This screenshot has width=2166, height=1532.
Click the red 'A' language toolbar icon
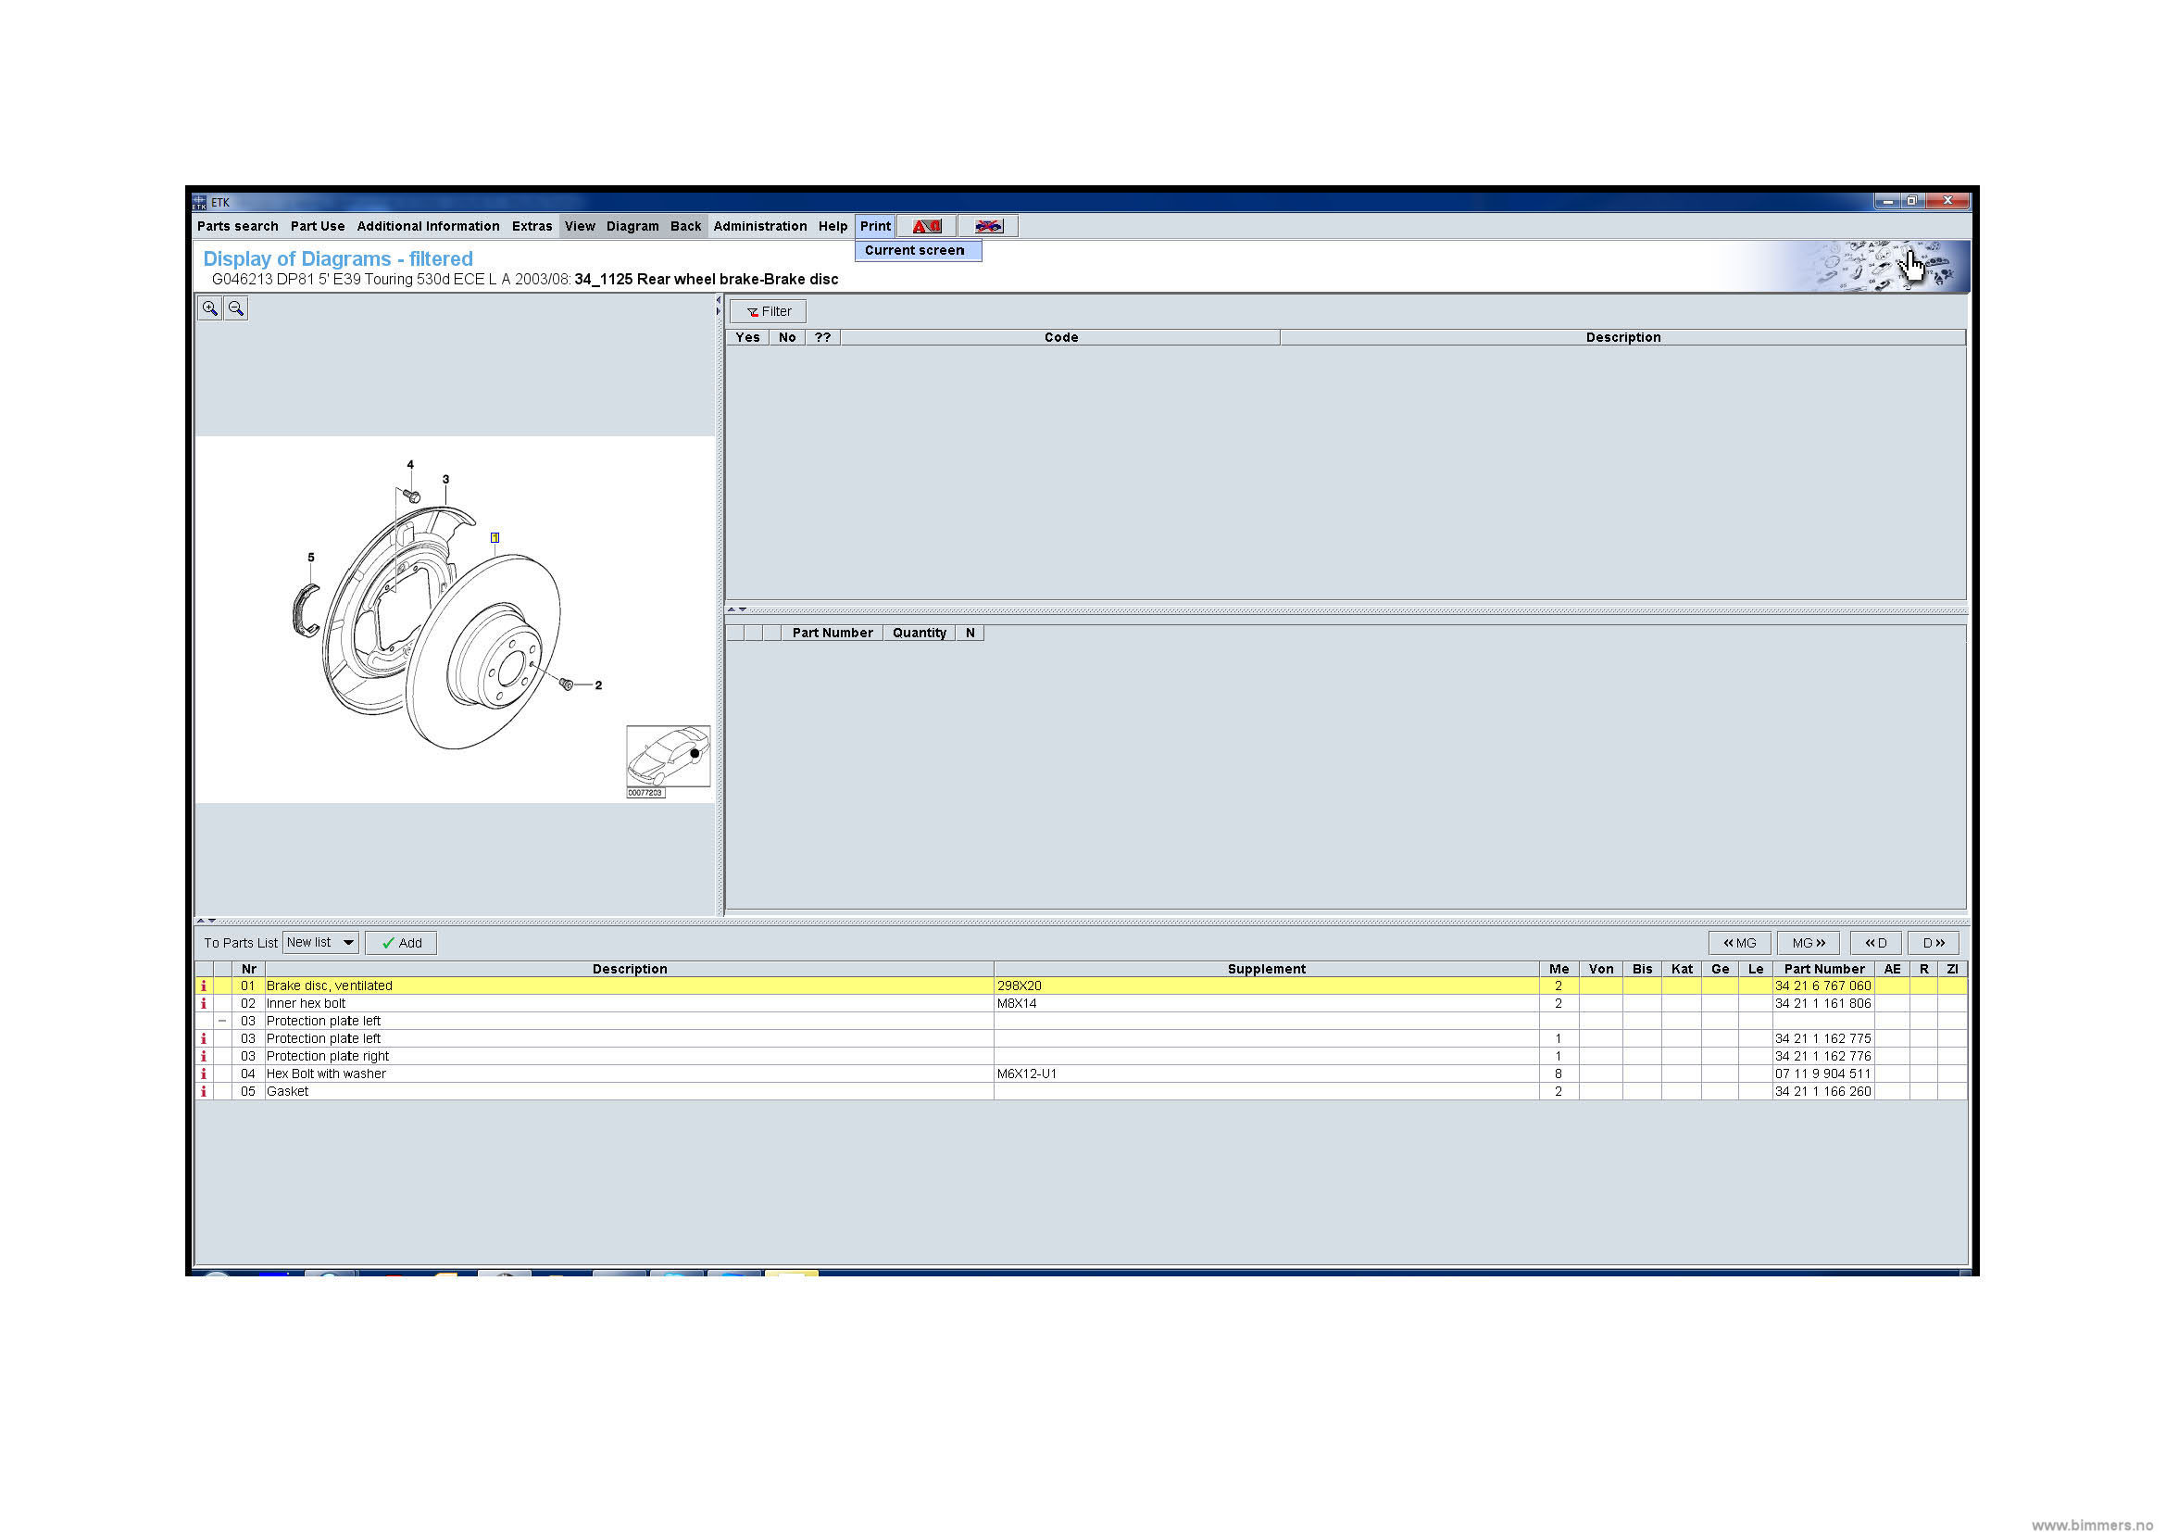pos(926,226)
